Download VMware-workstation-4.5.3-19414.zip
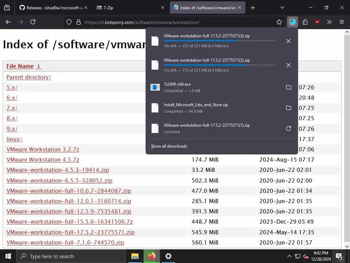 pyautogui.click(x=58, y=170)
